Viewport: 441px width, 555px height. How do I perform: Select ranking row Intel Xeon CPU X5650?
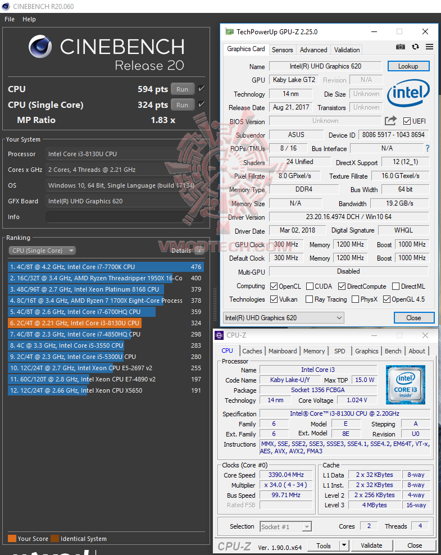(x=106, y=390)
